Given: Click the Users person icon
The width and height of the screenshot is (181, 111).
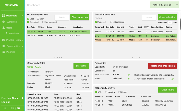Looking at the screenshot, I should pos(4,28).
